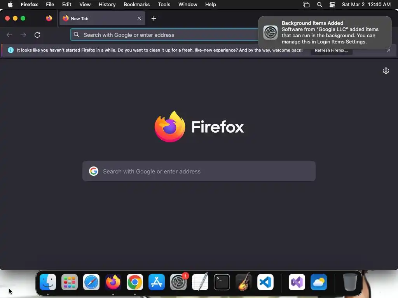Open the Apple menu
Image resolution: width=398 pixels, height=298 pixels.
[10, 5]
